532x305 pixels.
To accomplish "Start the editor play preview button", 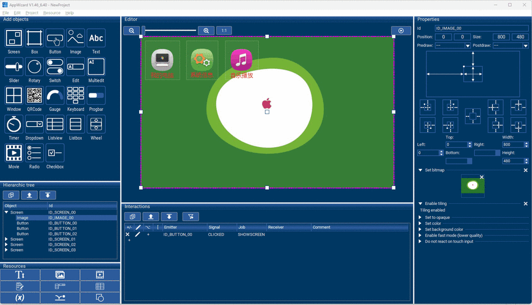I will (x=401, y=30).
